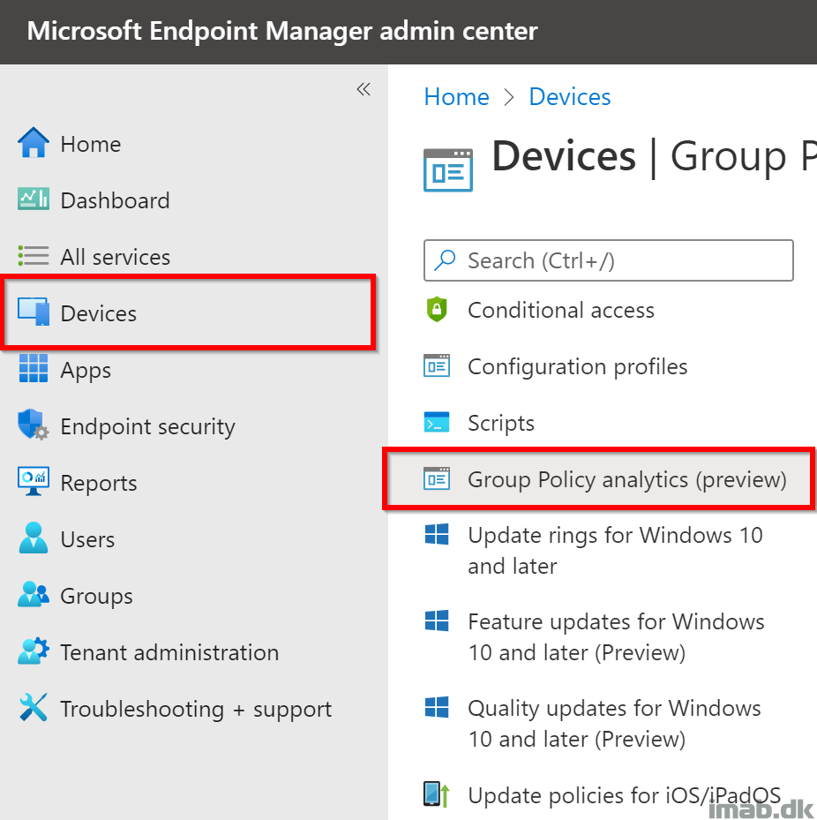817x820 pixels.
Task: Focus the Search (Ctrl+/) field
Action: [x=609, y=260]
